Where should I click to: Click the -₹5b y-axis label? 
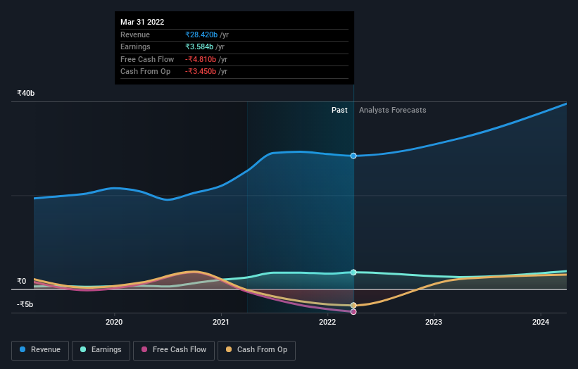(x=25, y=304)
